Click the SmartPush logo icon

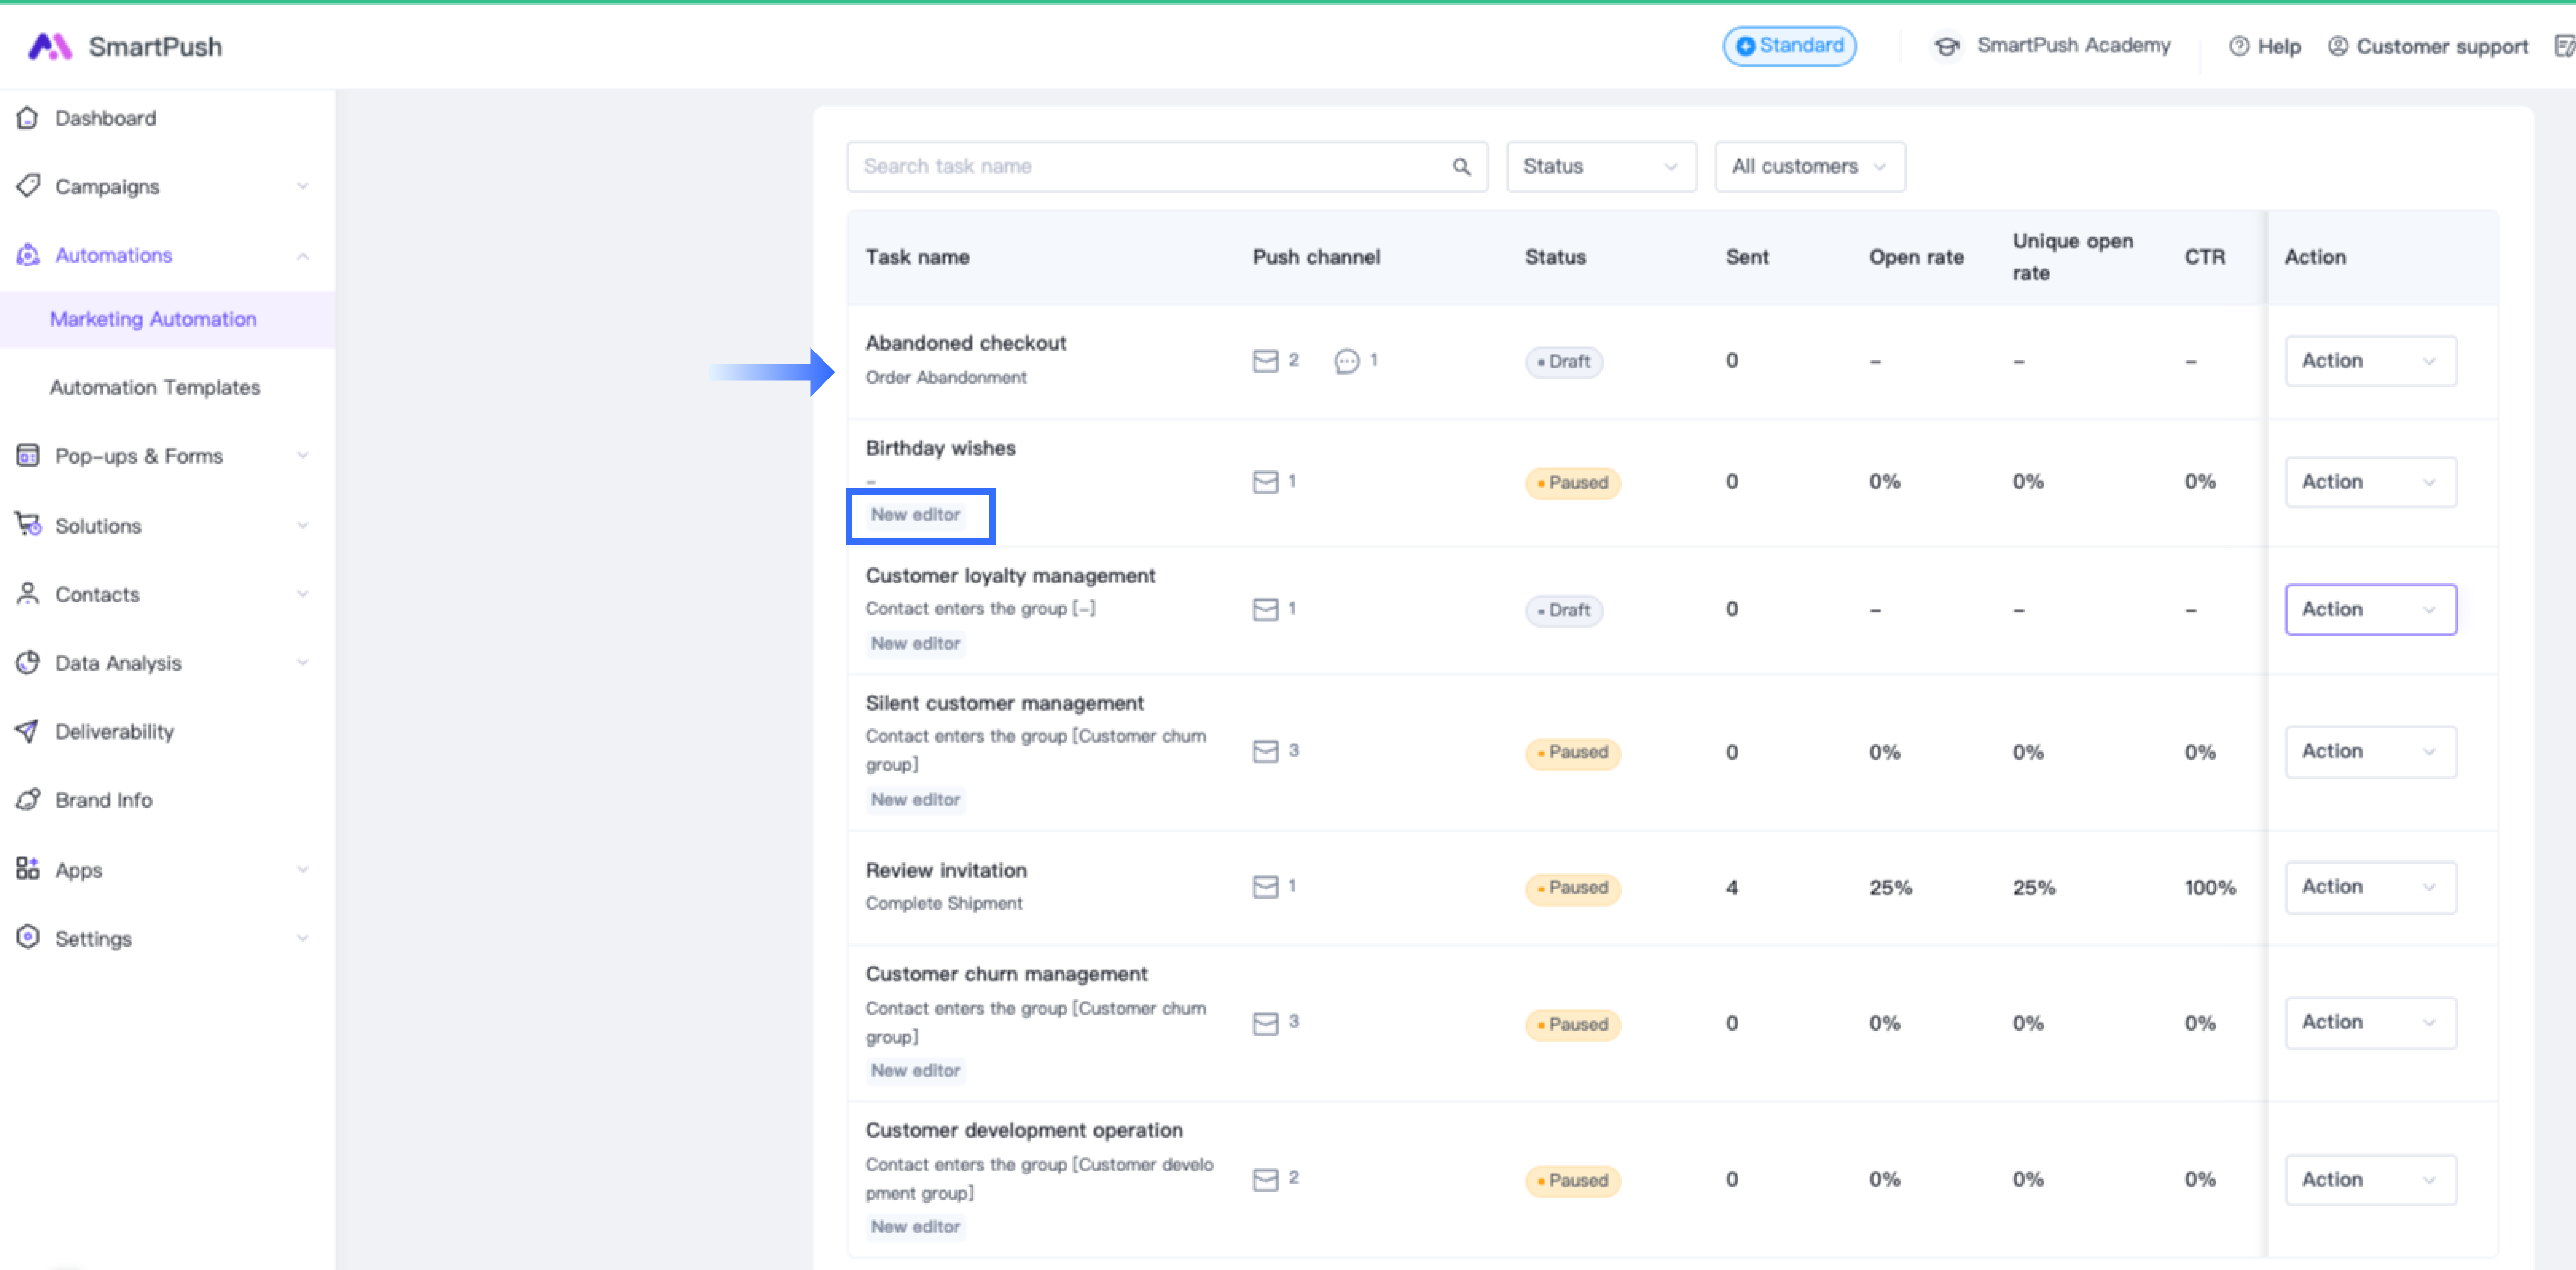point(50,46)
